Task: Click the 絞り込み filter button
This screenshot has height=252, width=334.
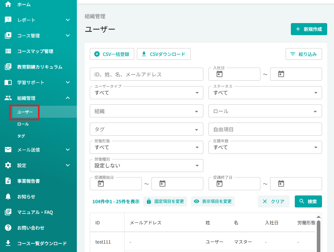Action: click(x=304, y=54)
